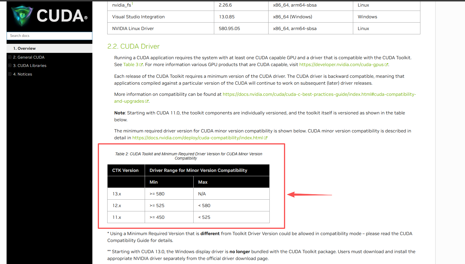
Task: Click the footnote marker after nvidia_fs
Action: click(132, 4)
